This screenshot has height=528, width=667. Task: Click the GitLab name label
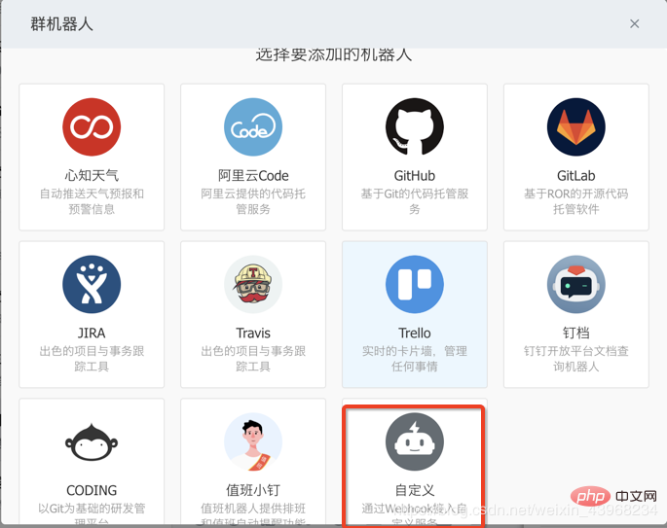tap(576, 175)
